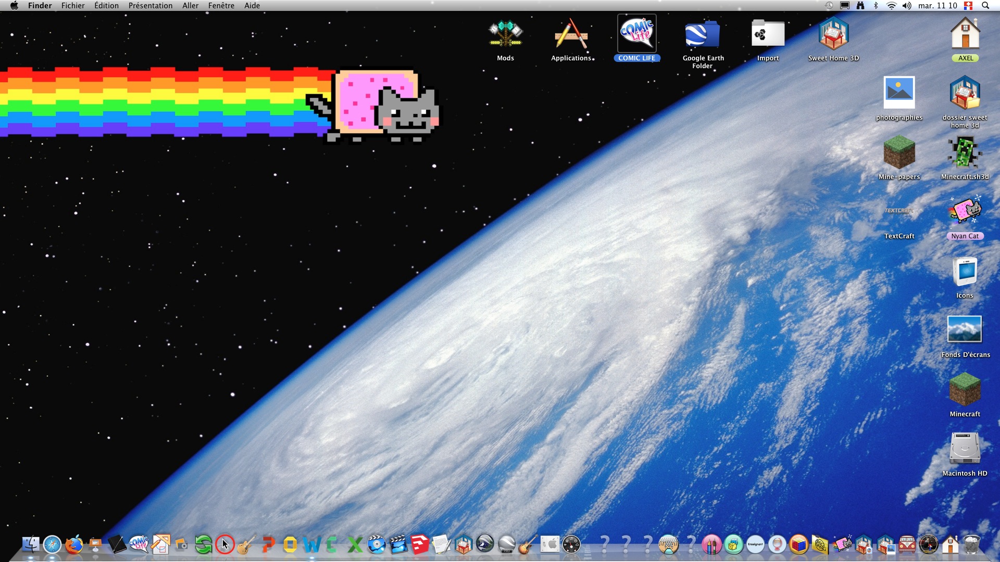The image size is (1000, 562).
Task: Open the Aide menu
Action: pyautogui.click(x=252, y=6)
